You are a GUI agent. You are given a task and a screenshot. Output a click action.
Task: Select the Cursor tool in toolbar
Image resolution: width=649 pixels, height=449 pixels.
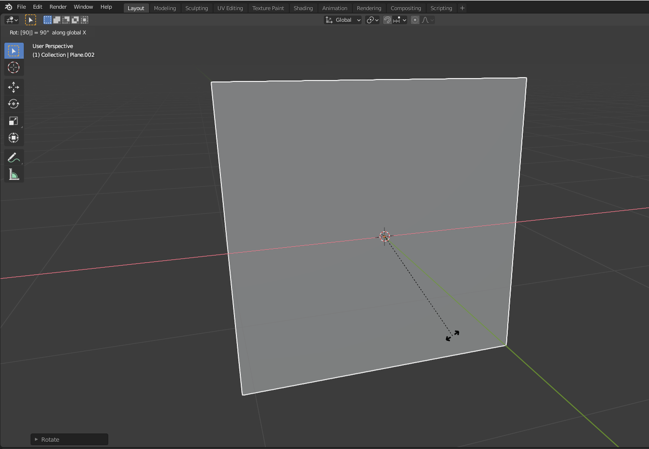pyautogui.click(x=14, y=67)
